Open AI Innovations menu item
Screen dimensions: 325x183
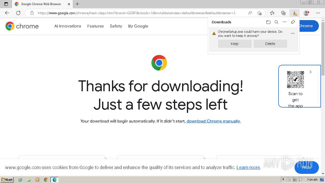[68, 26]
